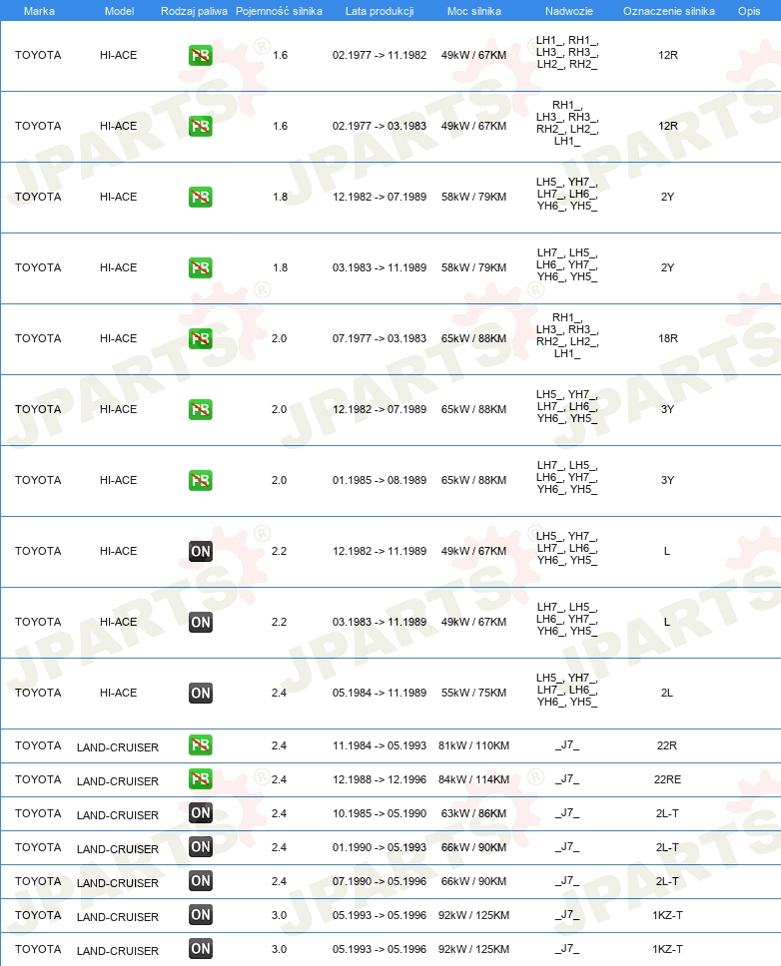Click diesel ON icon in the last LAND-CRUISER 1KZ-T row
The height and width of the screenshot is (966, 781).
coord(201,949)
